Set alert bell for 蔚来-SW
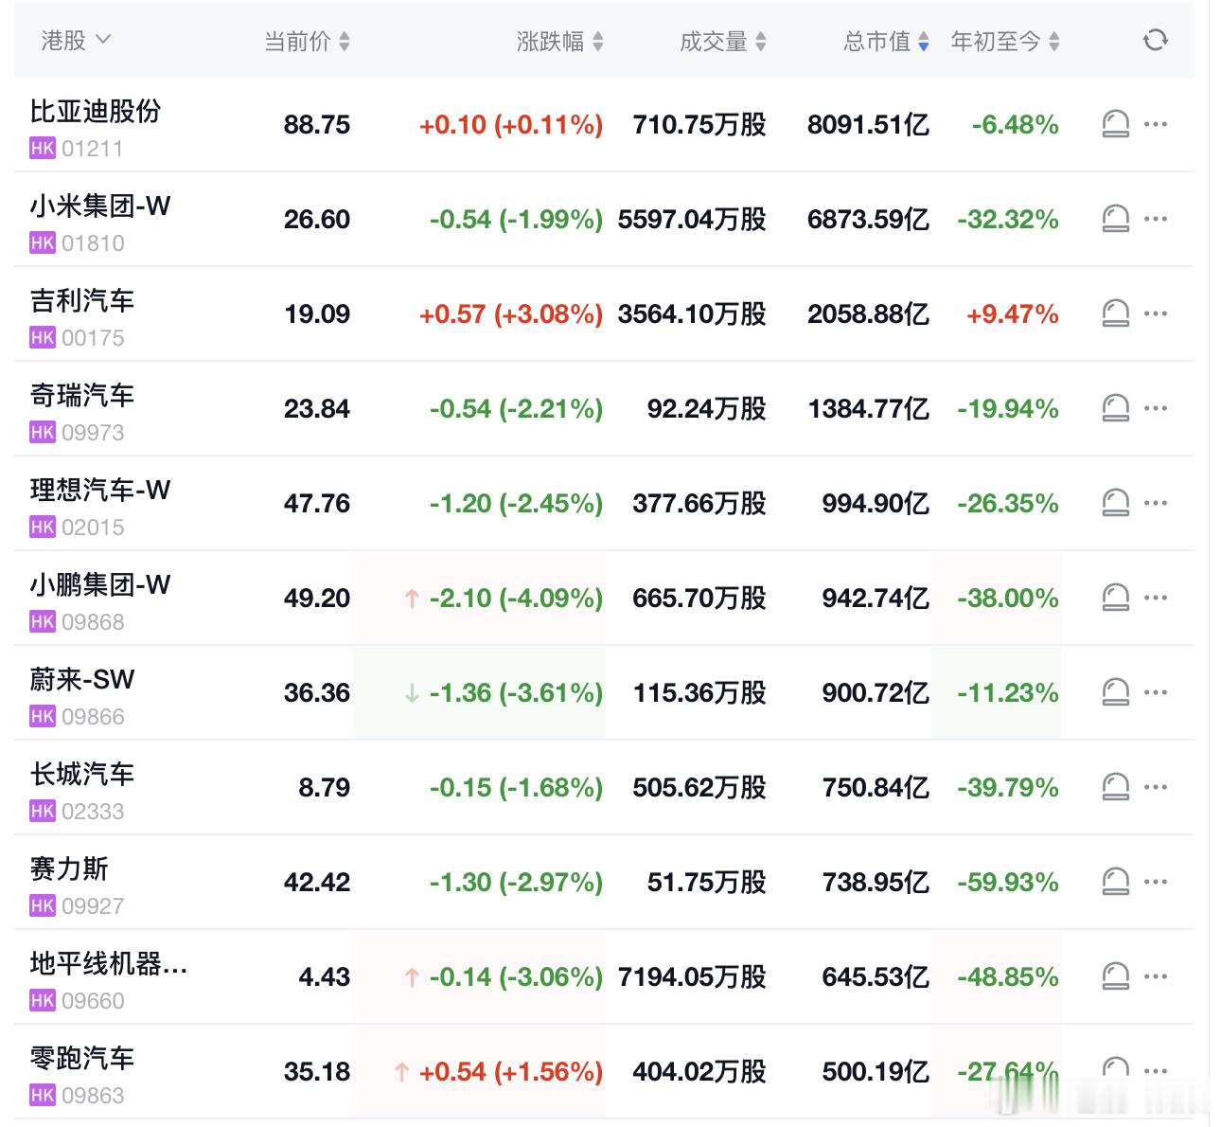The image size is (1221, 1127). (x=1116, y=692)
